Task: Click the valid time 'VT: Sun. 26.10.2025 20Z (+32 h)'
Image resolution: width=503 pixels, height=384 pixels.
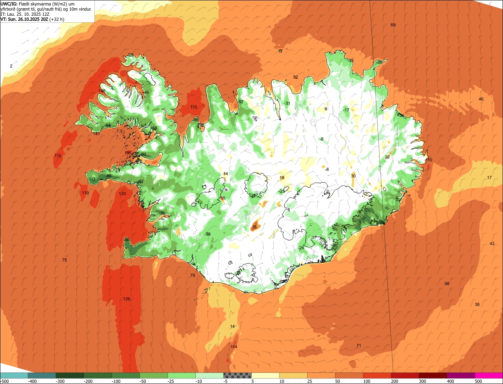Action: click(x=32, y=19)
